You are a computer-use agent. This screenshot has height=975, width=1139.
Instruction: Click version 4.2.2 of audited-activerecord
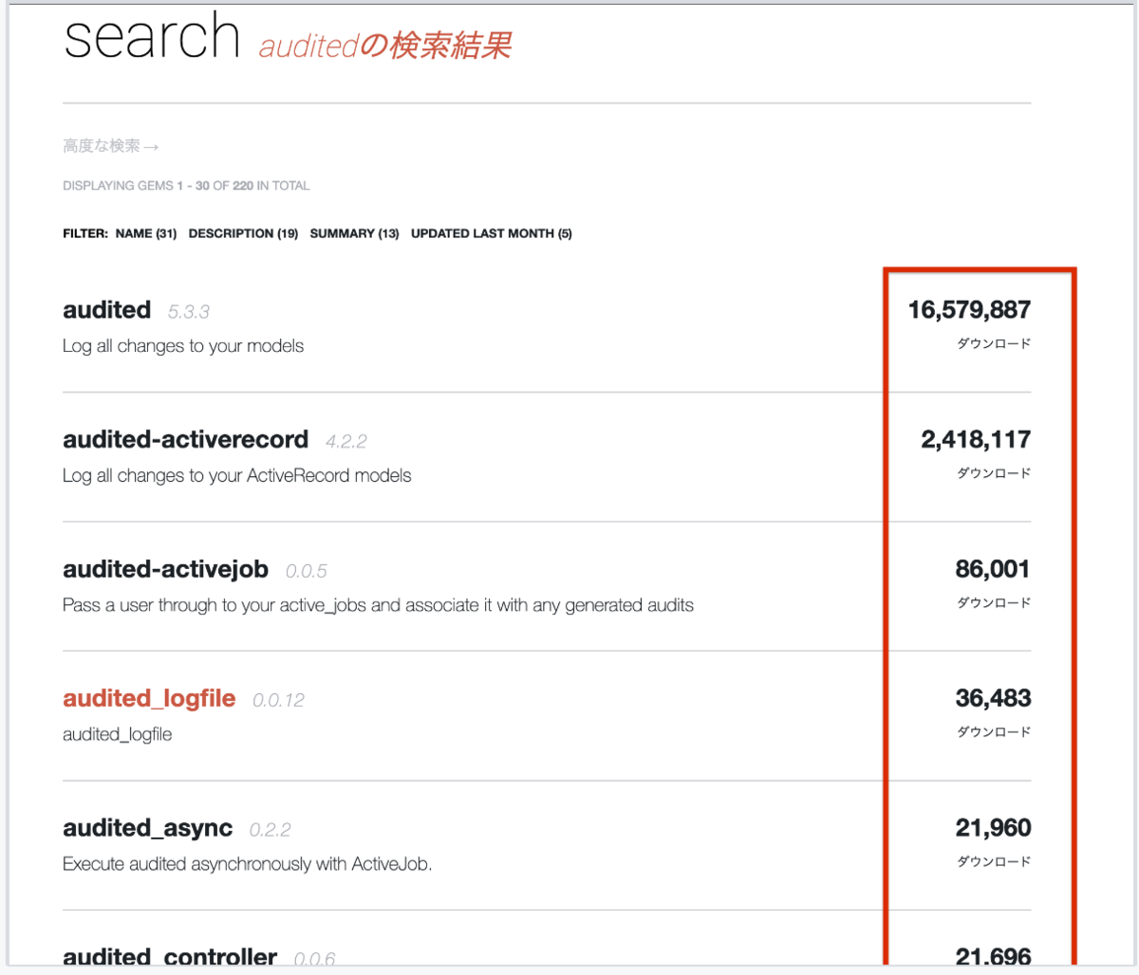pyautogui.click(x=346, y=442)
